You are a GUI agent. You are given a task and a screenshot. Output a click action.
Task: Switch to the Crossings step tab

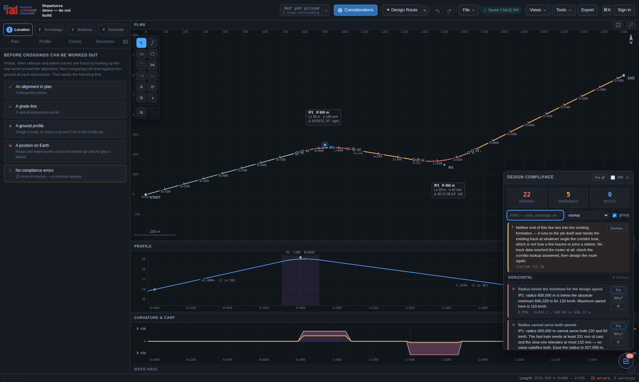50,30
